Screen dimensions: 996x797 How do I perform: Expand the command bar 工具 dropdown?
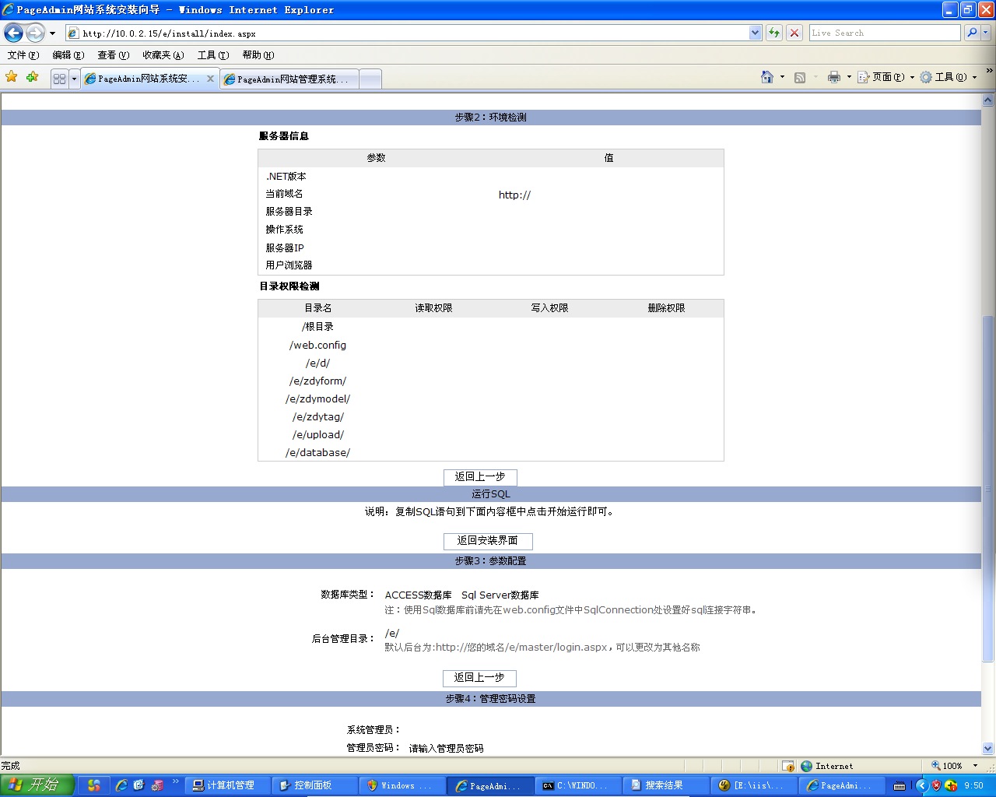(949, 77)
